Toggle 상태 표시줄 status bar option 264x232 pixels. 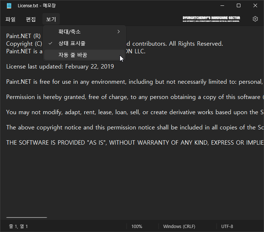[84, 43]
